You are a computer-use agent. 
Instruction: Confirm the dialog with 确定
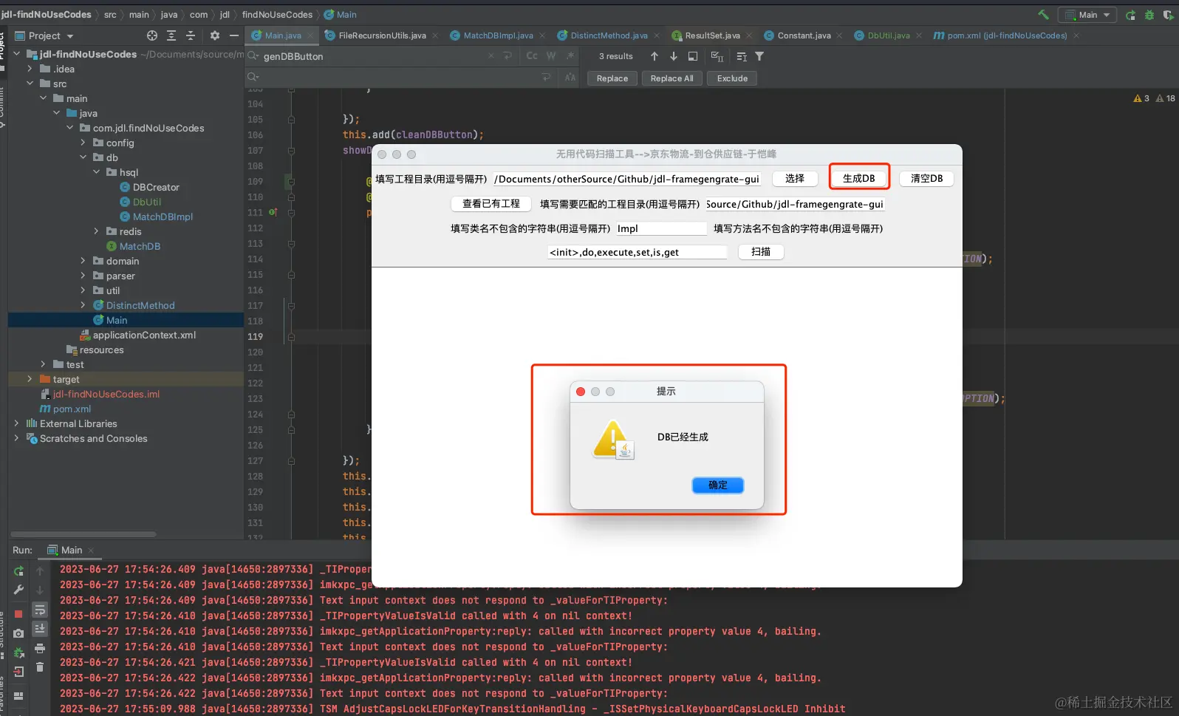717,485
